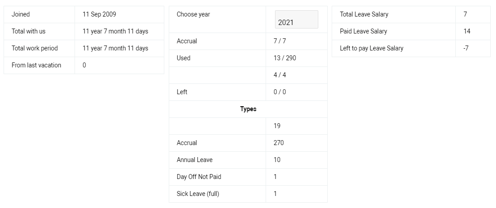
Task: Select the Annual Leave value 10
Action: point(277,160)
